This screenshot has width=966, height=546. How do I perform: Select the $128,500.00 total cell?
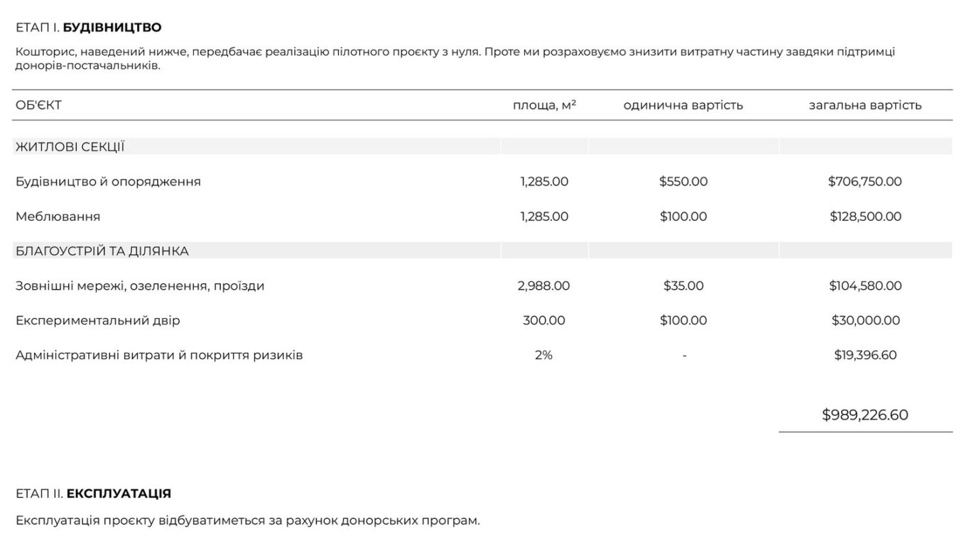pos(865,216)
